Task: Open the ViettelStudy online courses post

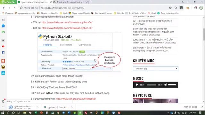Action: click(x=153, y=32)
